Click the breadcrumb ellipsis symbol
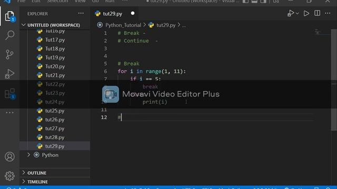337x189 pixels. pyautogui.click(x=184, y=26)
